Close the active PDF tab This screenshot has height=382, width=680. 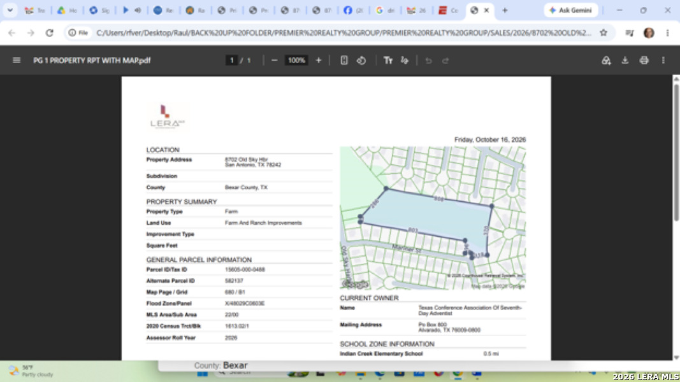487,10
